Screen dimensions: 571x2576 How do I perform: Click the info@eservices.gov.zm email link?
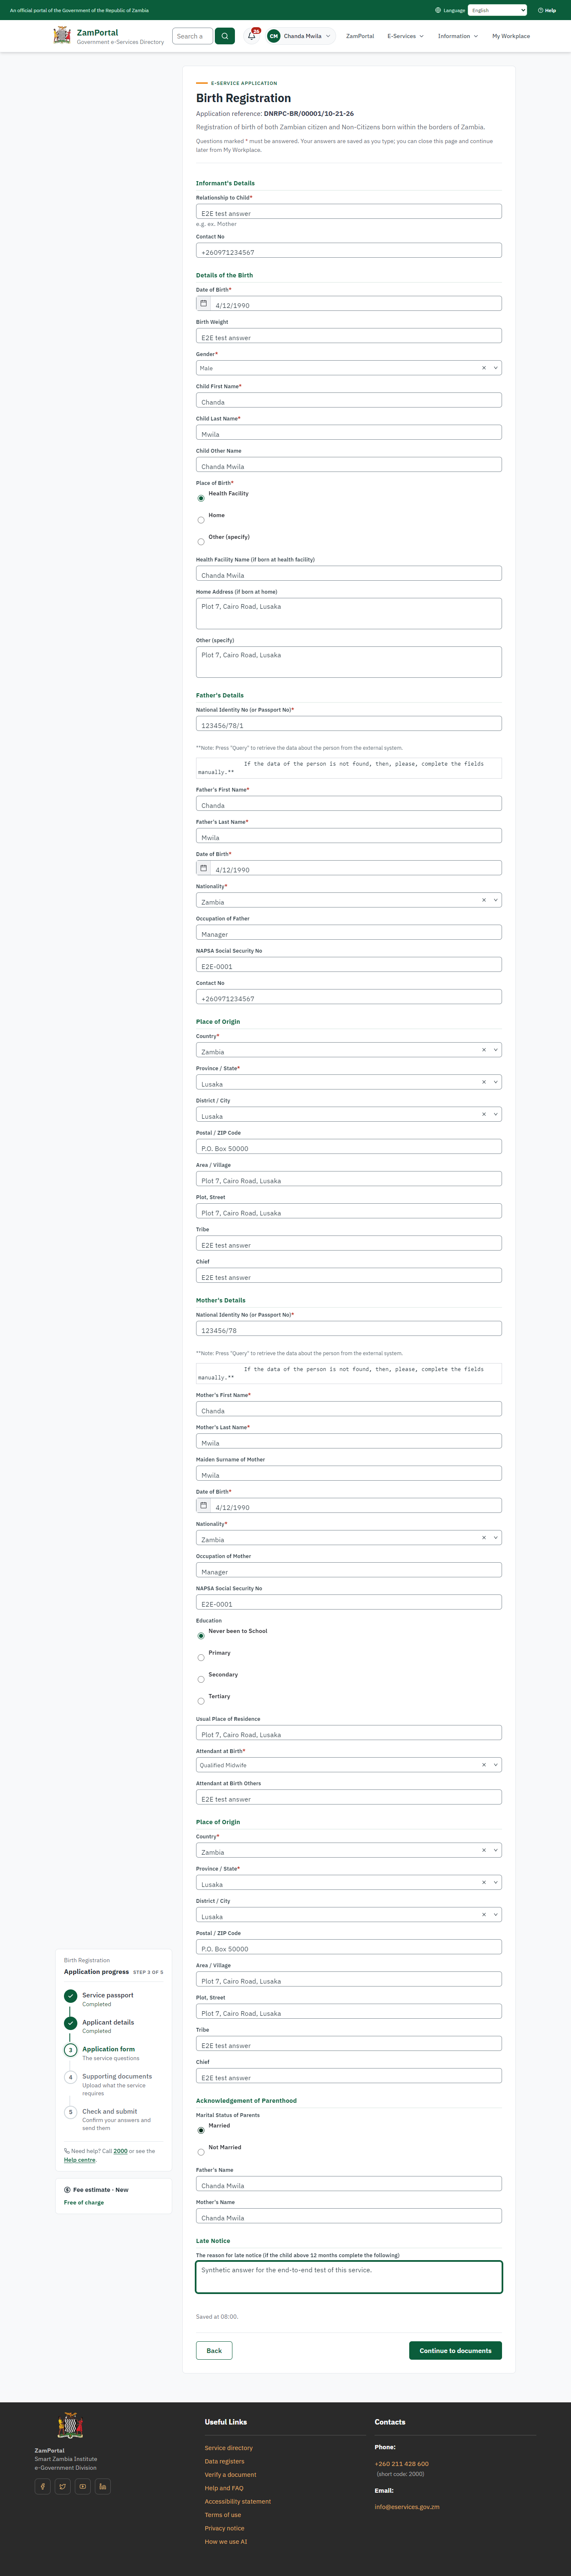coord(407,2507)
